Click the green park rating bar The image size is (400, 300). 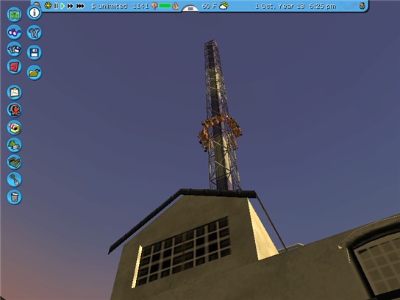165,5
